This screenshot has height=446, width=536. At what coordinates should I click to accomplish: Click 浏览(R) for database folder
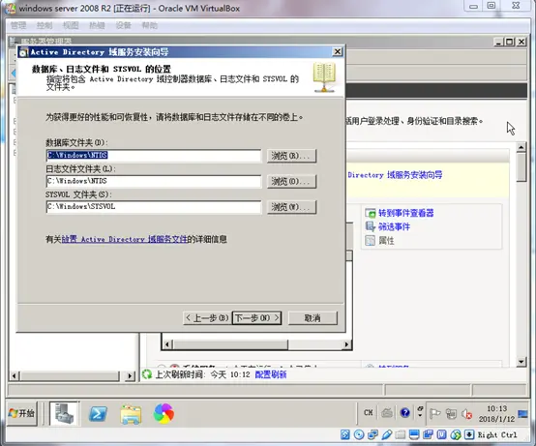291,156
